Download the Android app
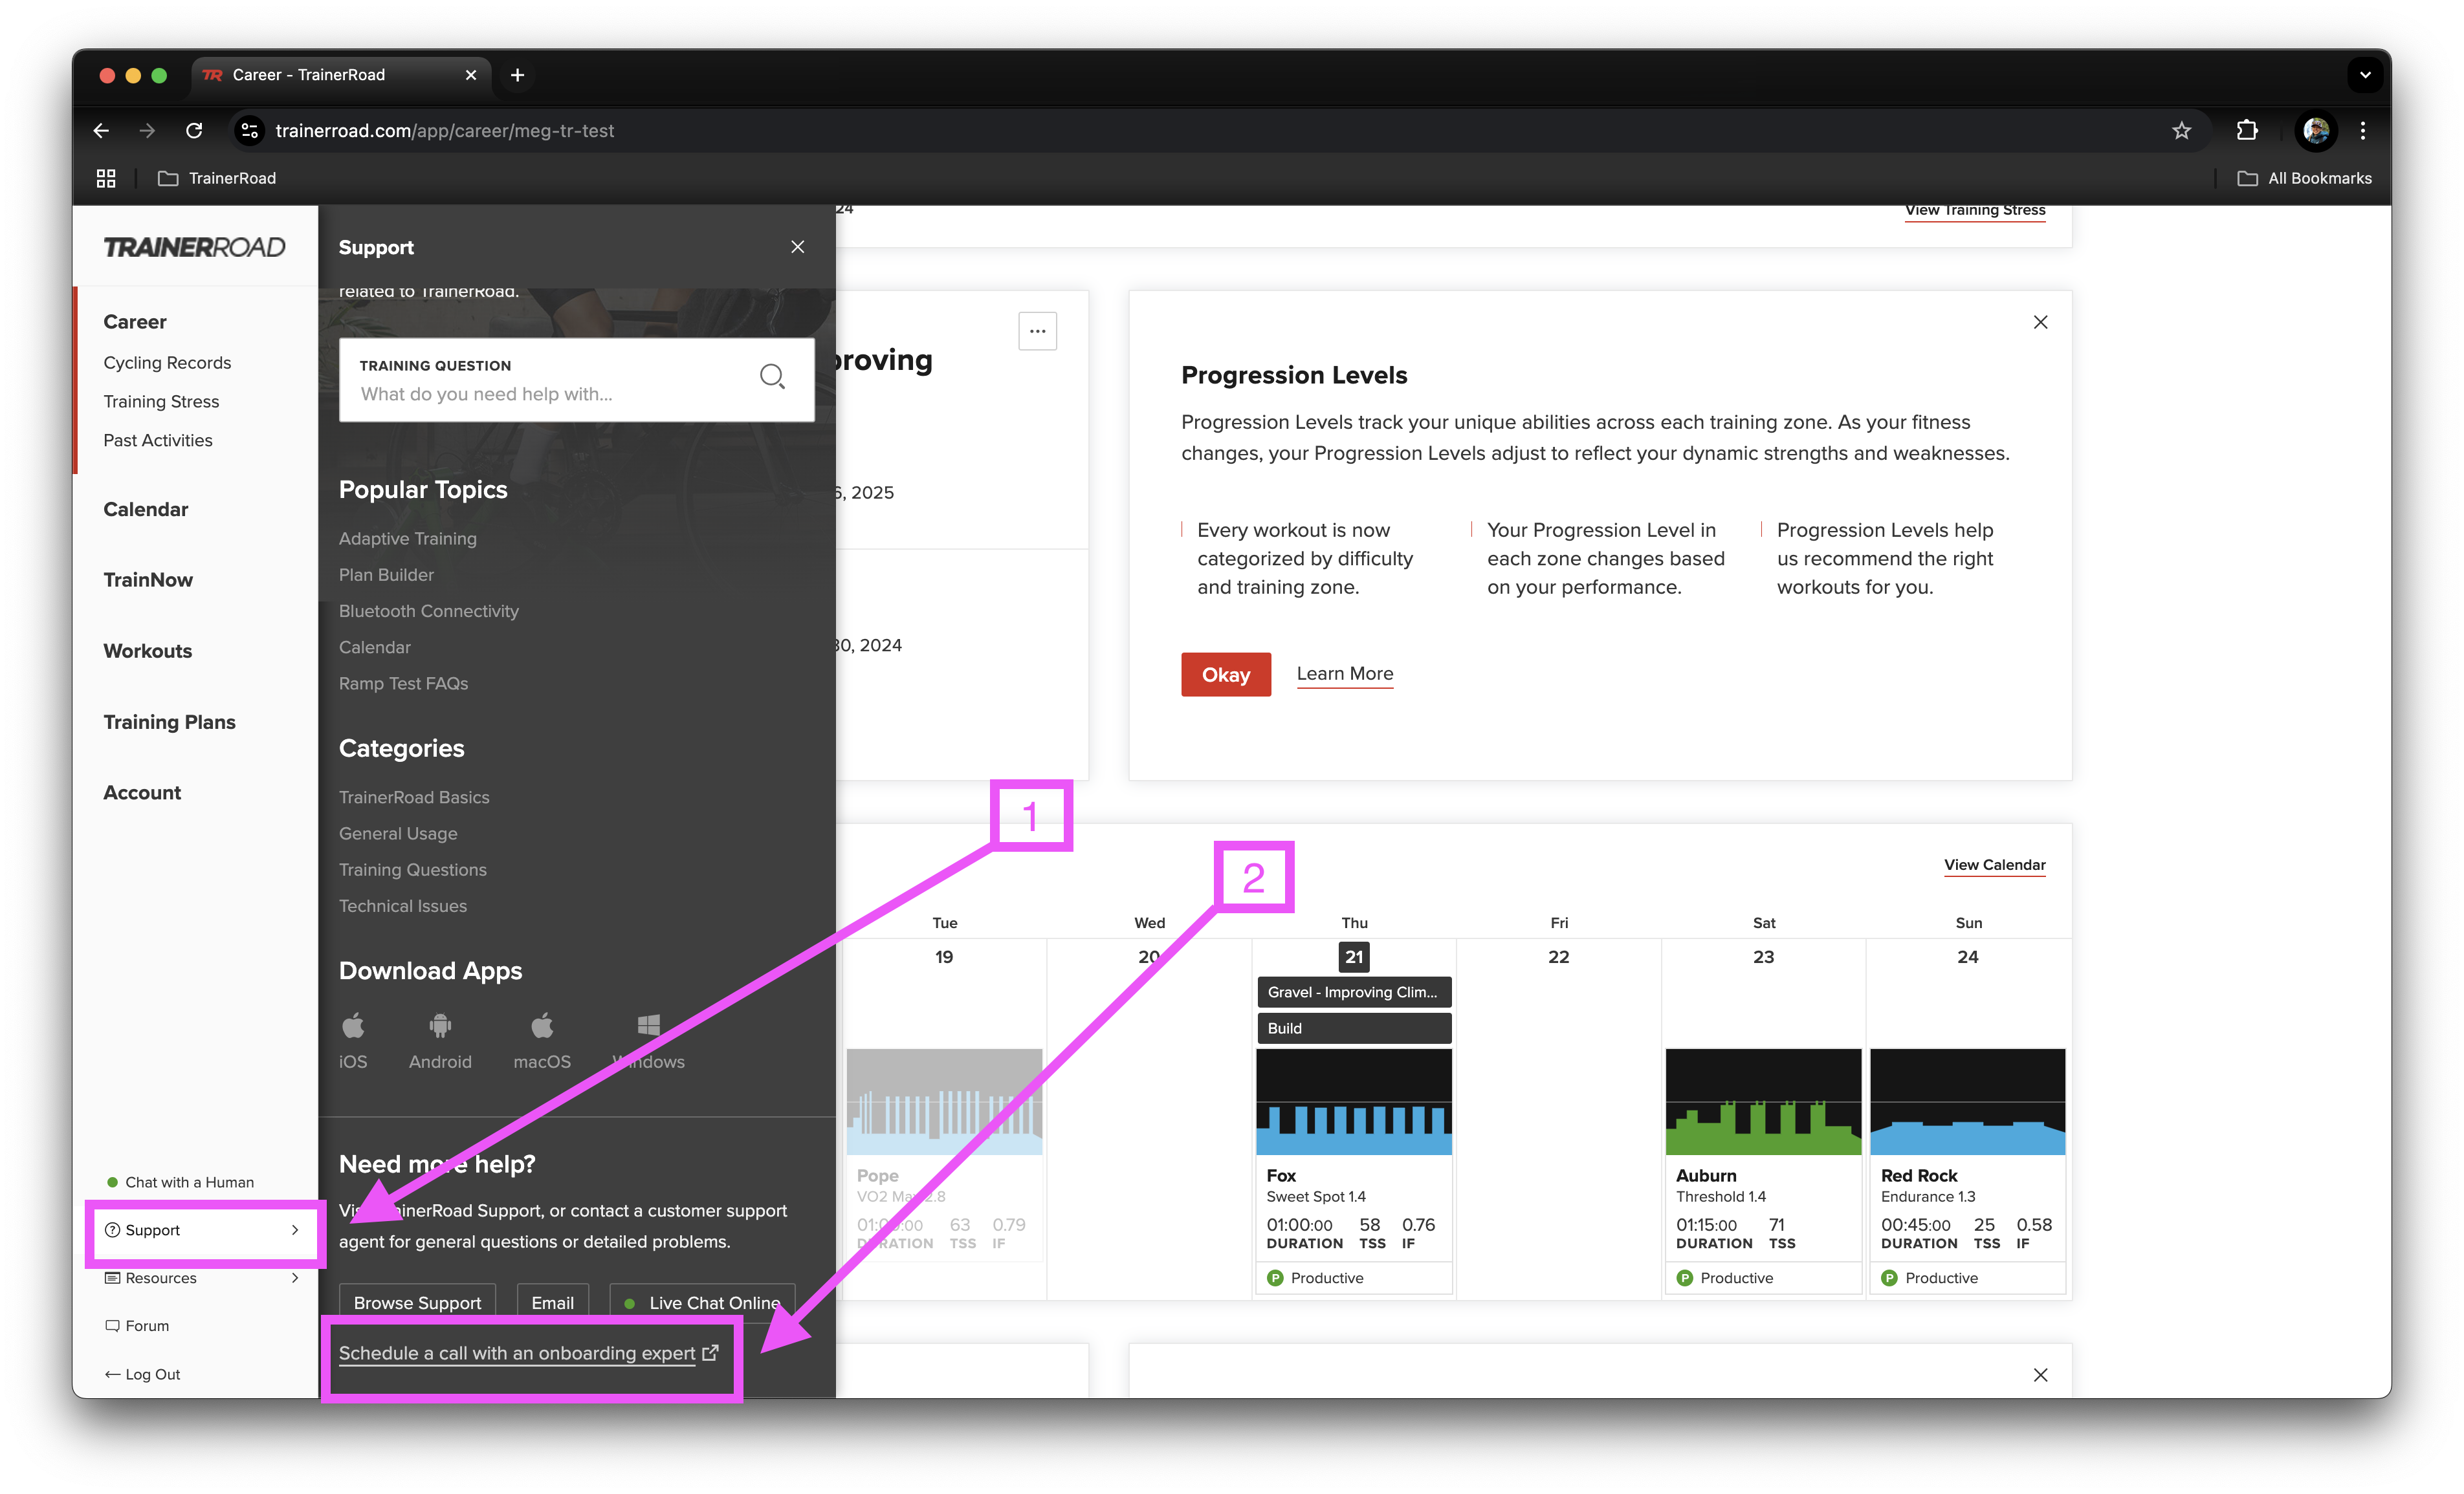Viewport: 2464px width, 1494px height. click(440, 1041)
